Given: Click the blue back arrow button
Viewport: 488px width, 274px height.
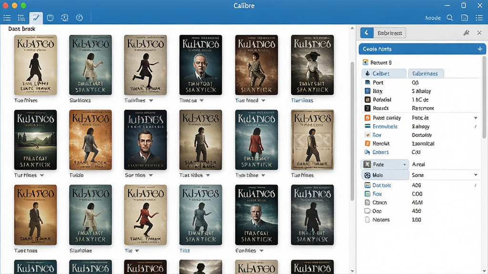Looking at the screenshot, I should click(366, 33).
